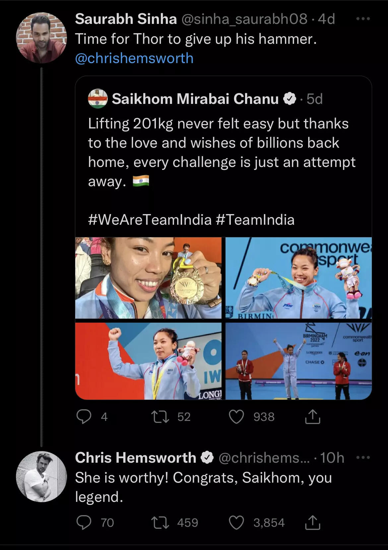
Task: Open the gold medal selfie photo
Action: (x=148, y=278)
